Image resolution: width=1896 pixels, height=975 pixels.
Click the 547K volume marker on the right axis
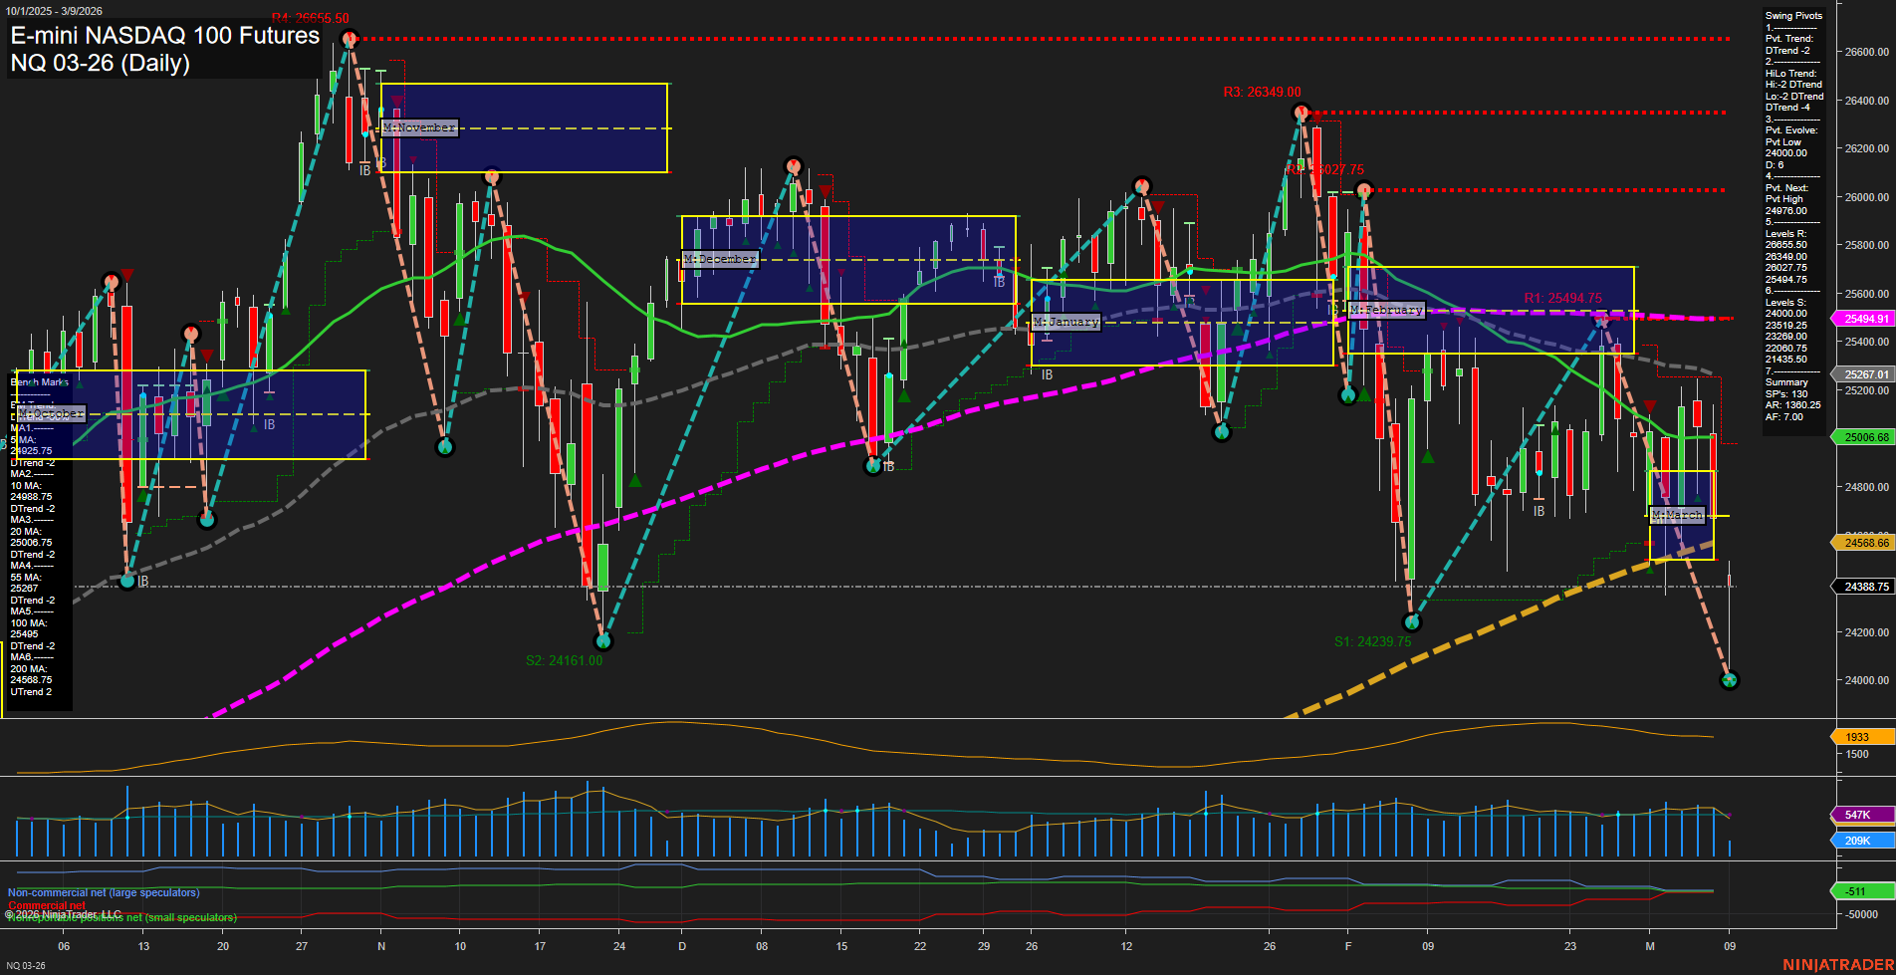(x=1858, y=815)
